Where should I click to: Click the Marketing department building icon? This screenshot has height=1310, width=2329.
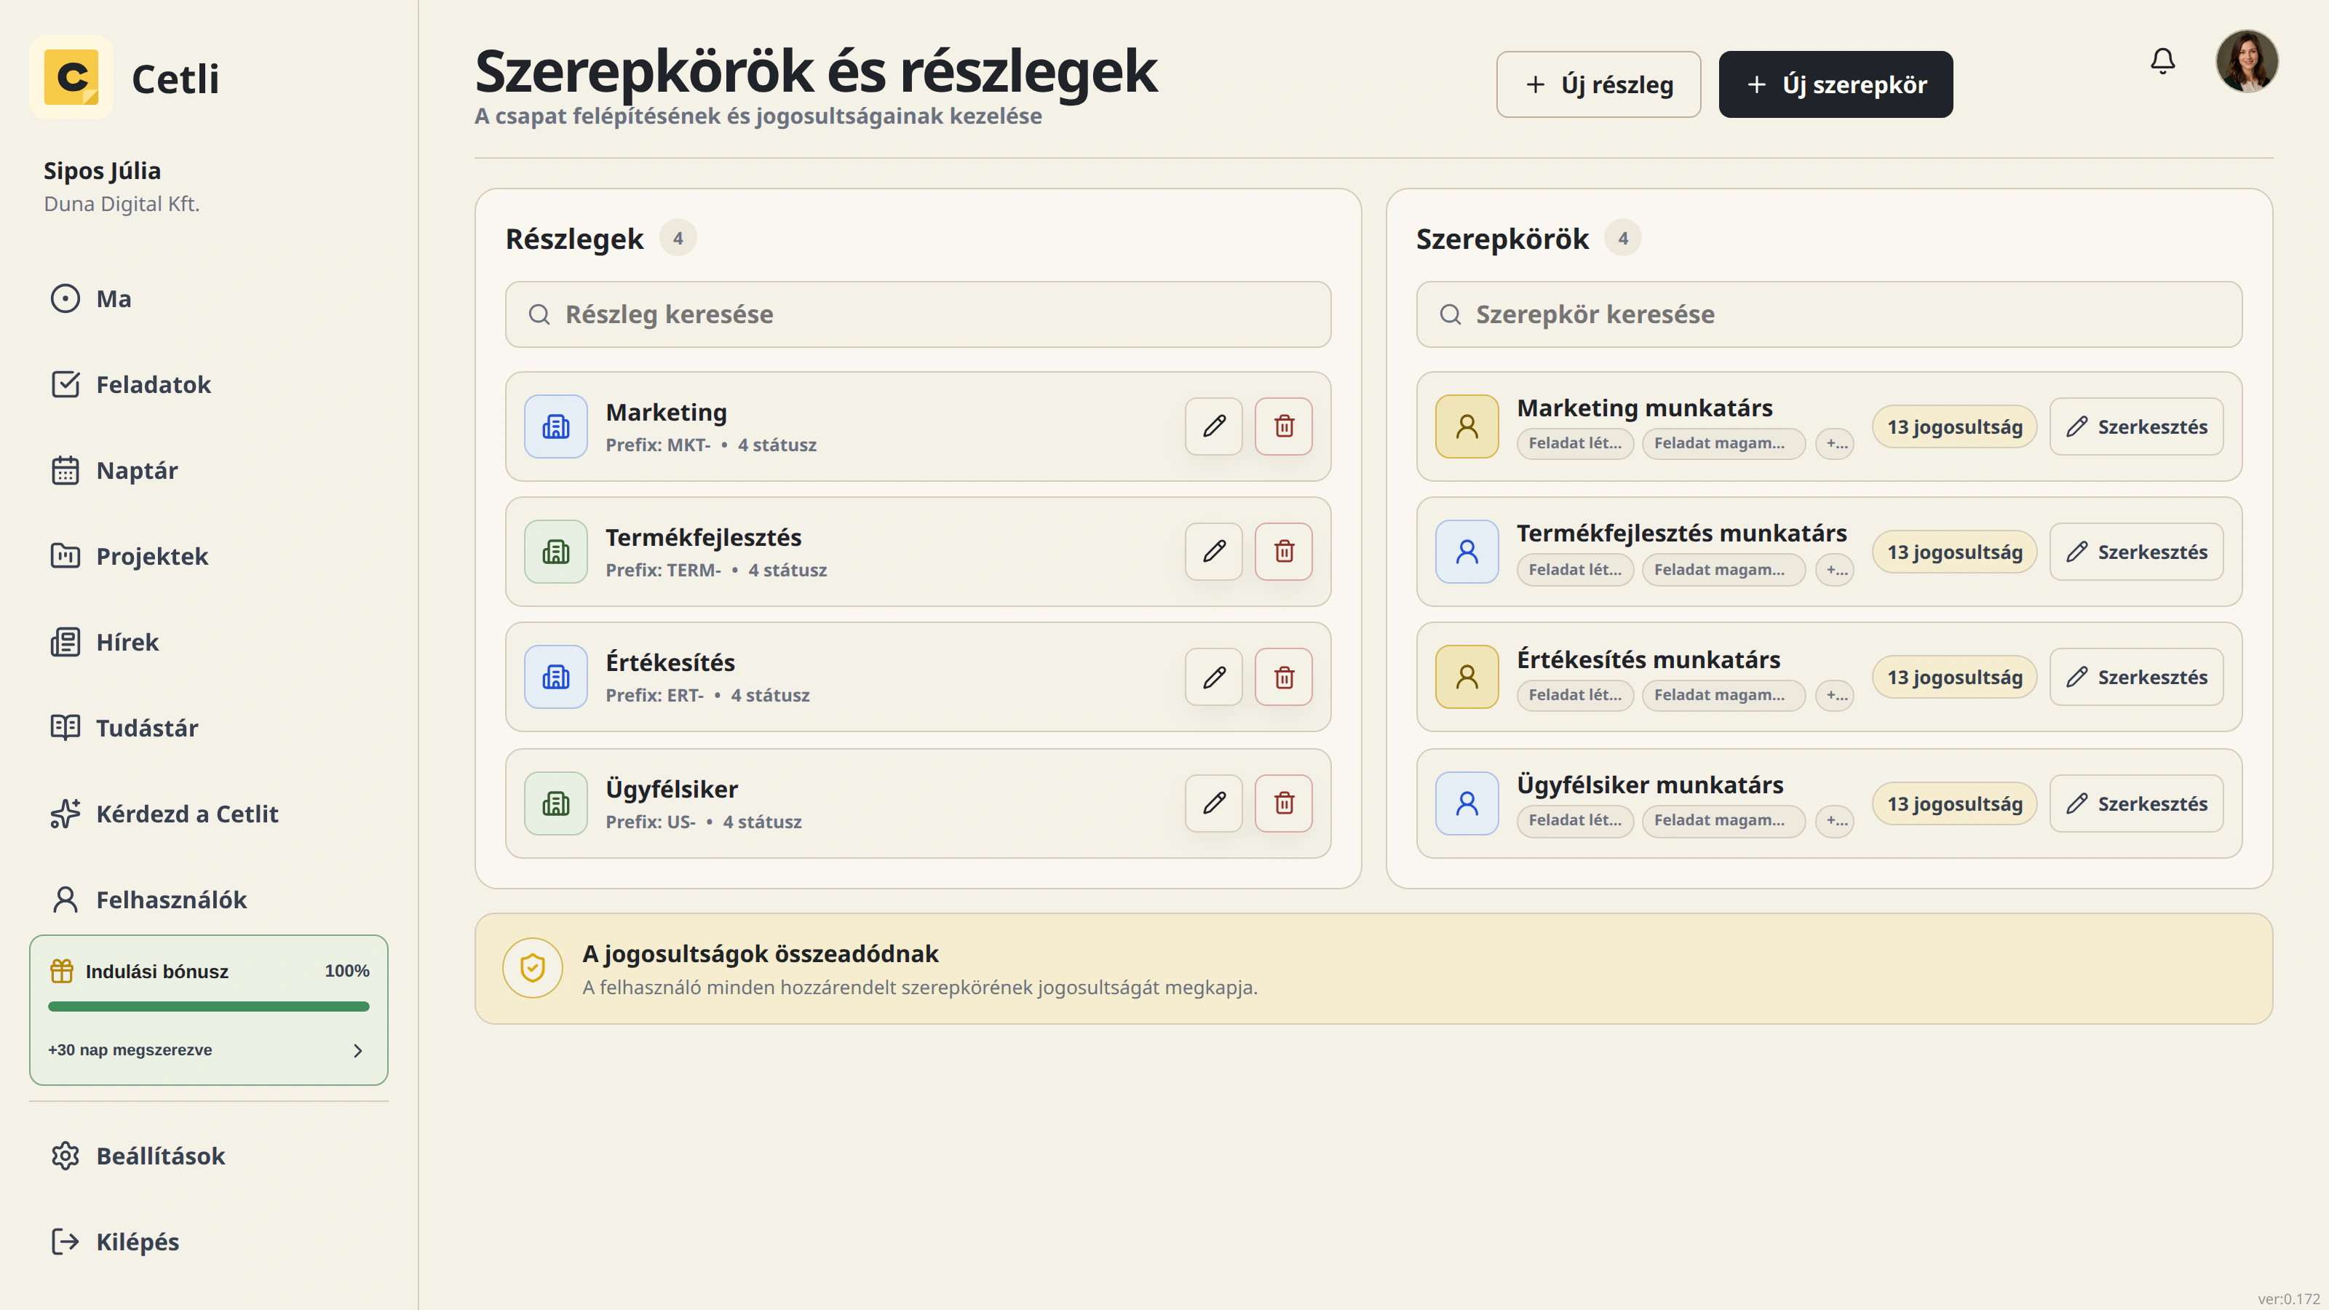pyautogui.click(x=556, y=426)
